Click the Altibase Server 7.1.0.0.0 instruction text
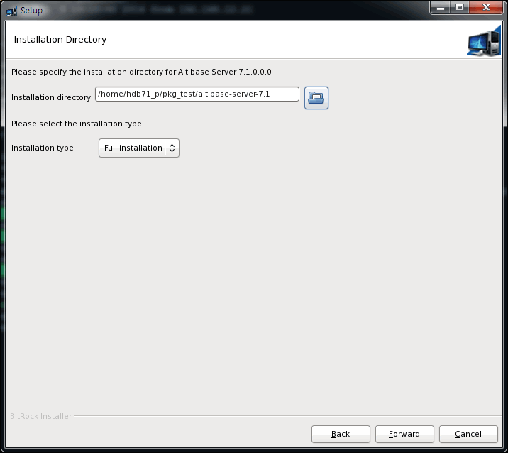The height and width of the screenshot is (453, 508). coord(141,72)
